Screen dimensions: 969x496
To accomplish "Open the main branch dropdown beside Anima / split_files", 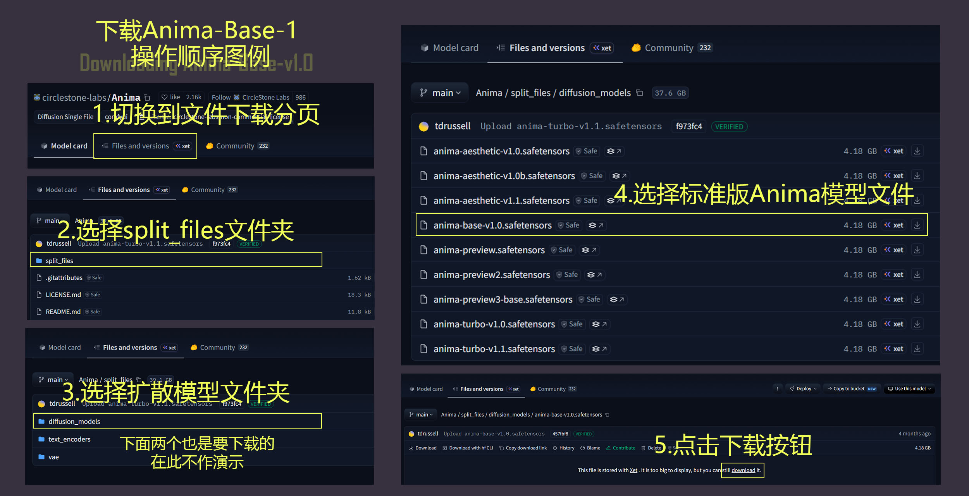I will pyautogui.click(x=54, y=380).
